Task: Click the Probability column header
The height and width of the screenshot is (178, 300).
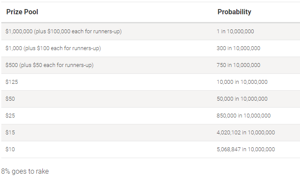Action: pyautogui.click(x=234, y=12)
